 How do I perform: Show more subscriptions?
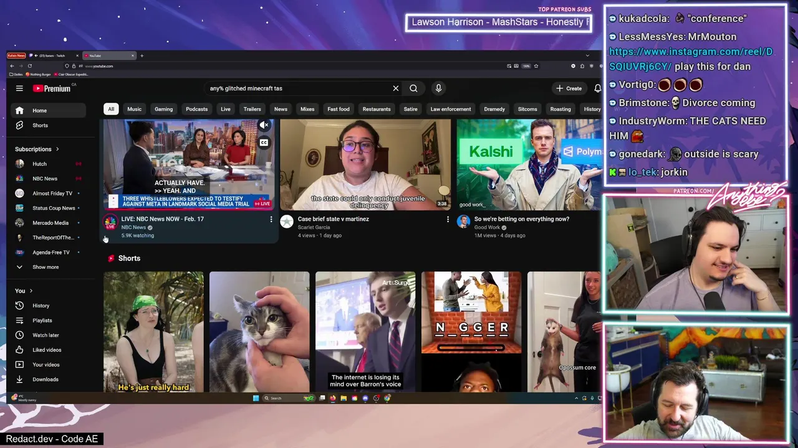[x=49, y=267]
